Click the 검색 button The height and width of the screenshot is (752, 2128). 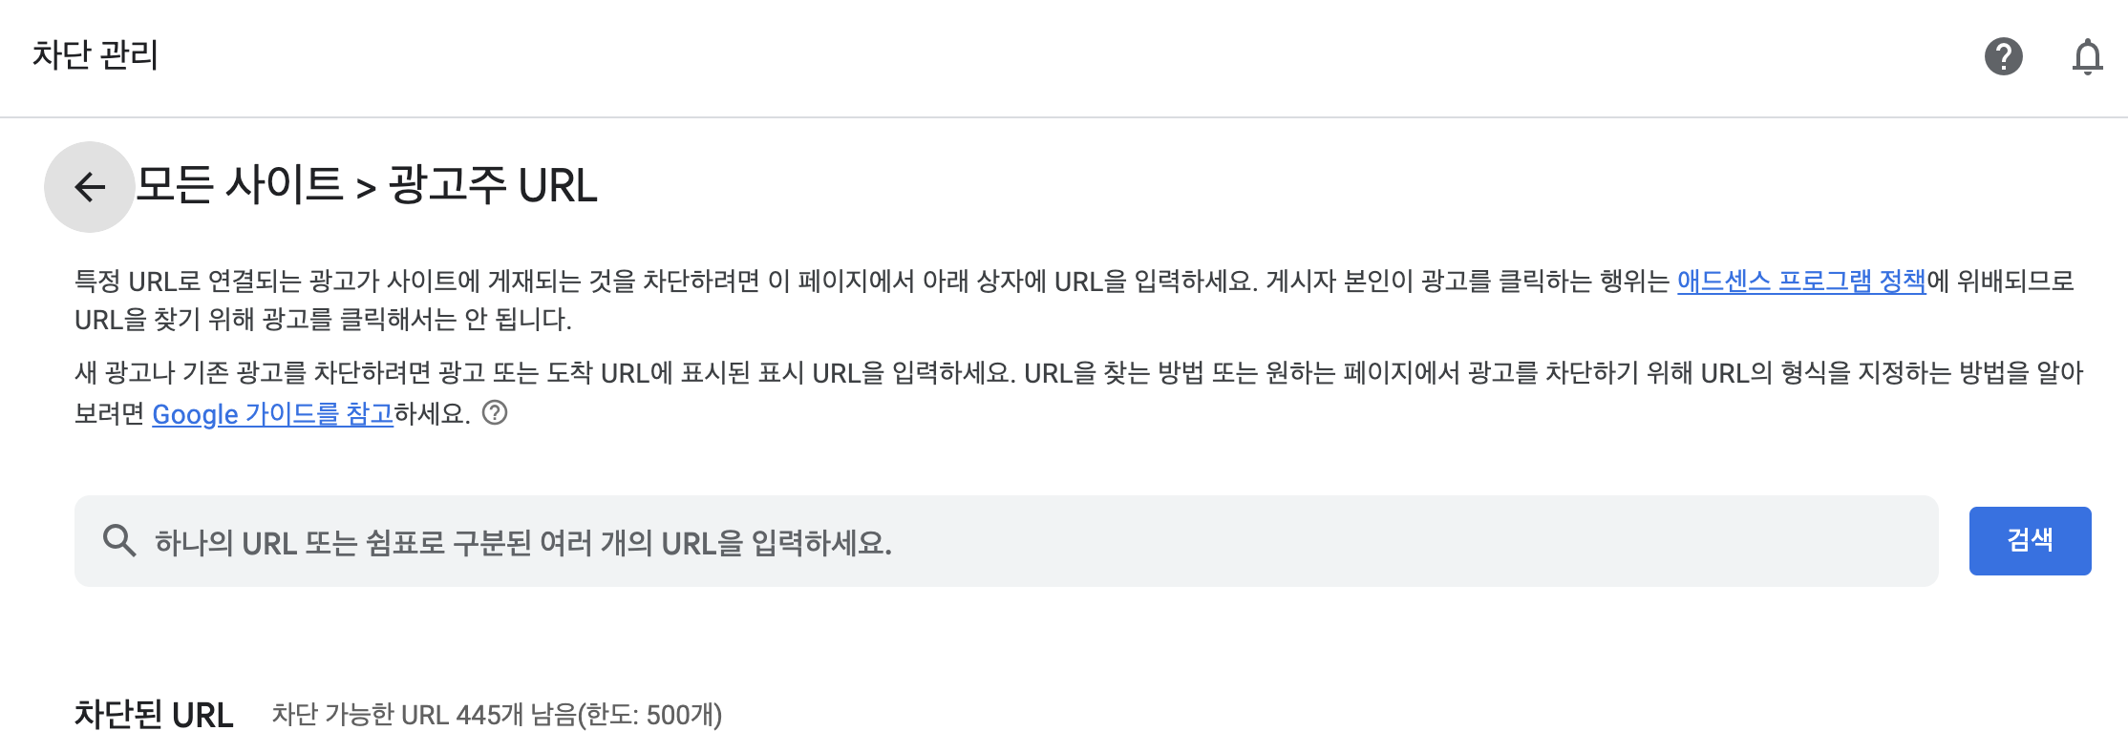coord(2030,540)
